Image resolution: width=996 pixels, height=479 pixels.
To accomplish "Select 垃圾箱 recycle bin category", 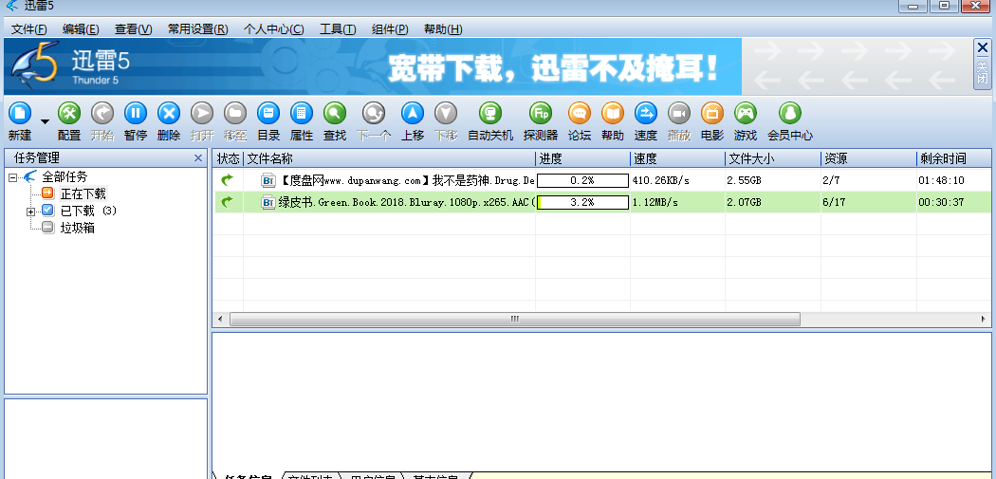I will [77, 228].
